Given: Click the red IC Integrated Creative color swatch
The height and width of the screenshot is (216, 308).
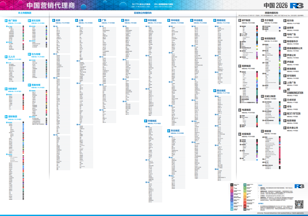Looking at the screenshot, I should click(x=232, y=191).
